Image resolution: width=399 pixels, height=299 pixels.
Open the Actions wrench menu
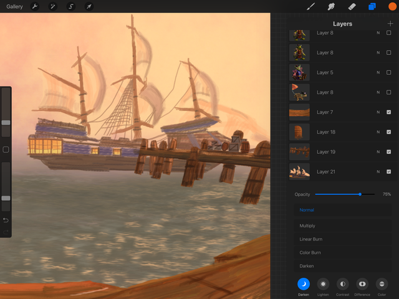click(35, 6)
